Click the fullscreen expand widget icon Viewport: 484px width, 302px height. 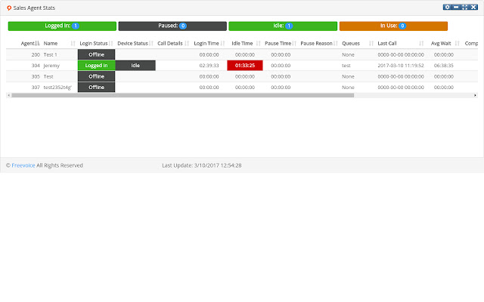click(464, 7)
